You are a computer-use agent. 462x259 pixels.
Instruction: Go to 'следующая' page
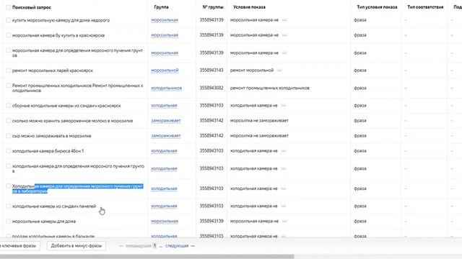click(177, 246)
